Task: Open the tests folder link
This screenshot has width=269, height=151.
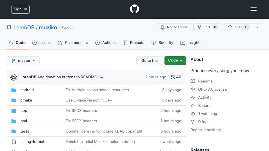Action: pos(25,131)
